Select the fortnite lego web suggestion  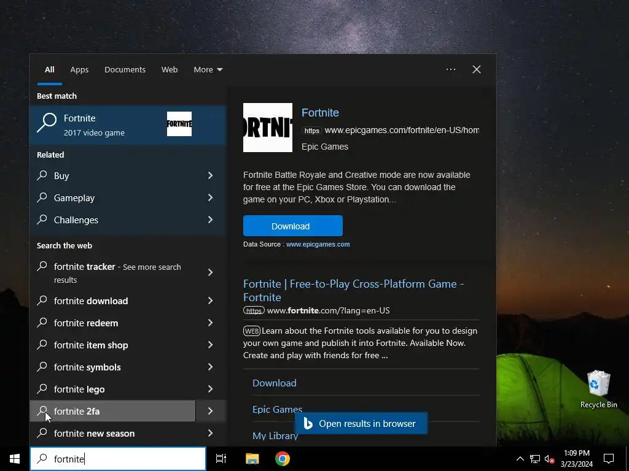click(112, 389)
